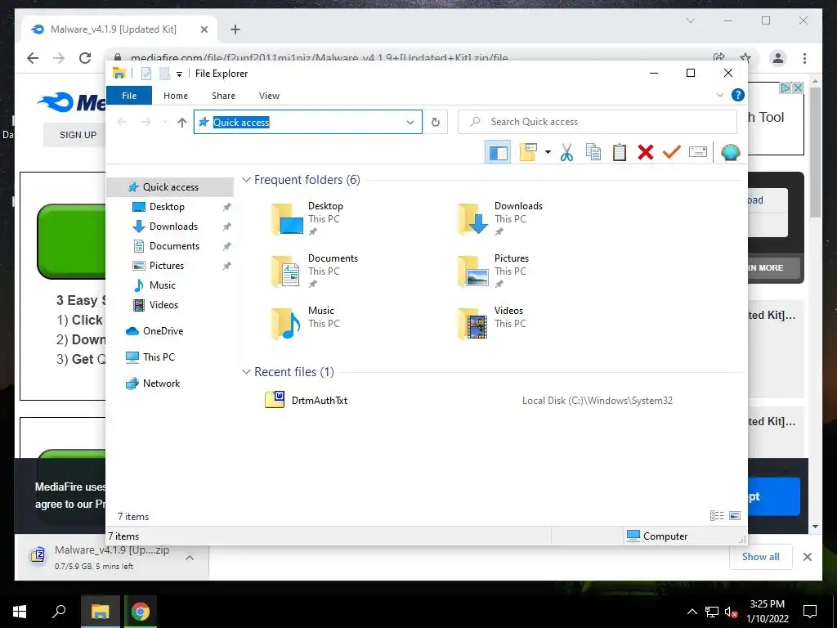Open the Windows Start menu
The width and height of the screenshot is (837, 628).
tap(20, 612)
